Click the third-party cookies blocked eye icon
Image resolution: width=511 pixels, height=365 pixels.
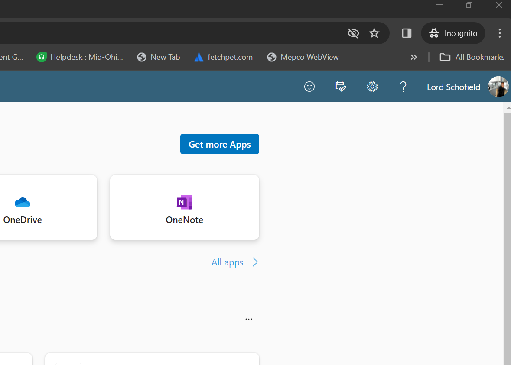coord(353,33)
